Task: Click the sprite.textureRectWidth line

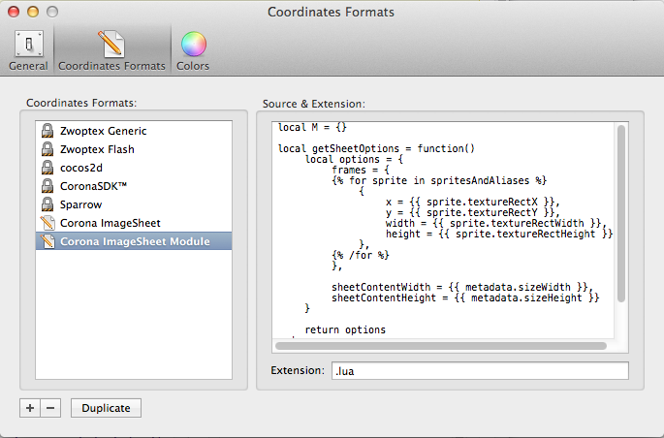Action: [496, 223]
